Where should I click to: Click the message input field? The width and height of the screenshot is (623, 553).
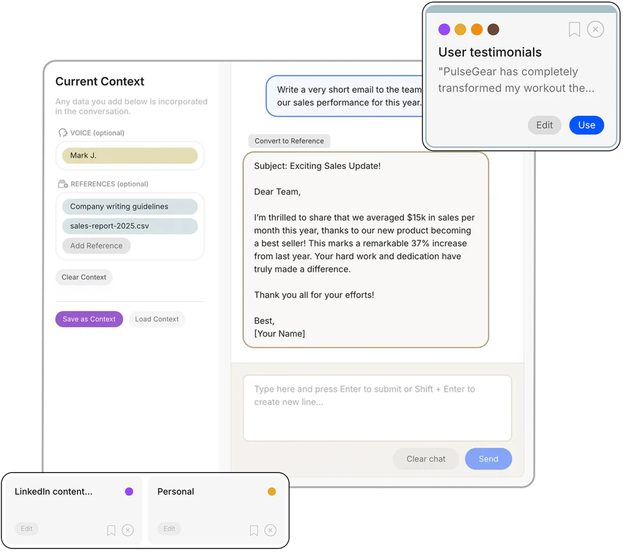[377, 407]
